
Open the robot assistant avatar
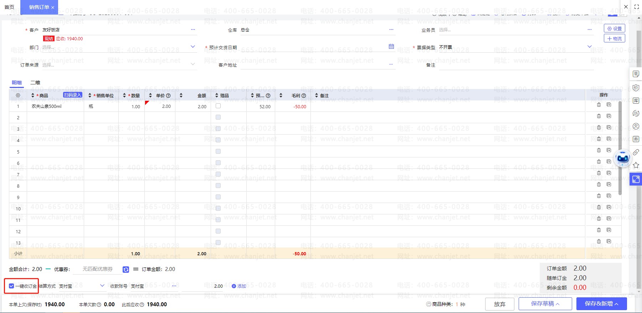click(x=623, y=158)
